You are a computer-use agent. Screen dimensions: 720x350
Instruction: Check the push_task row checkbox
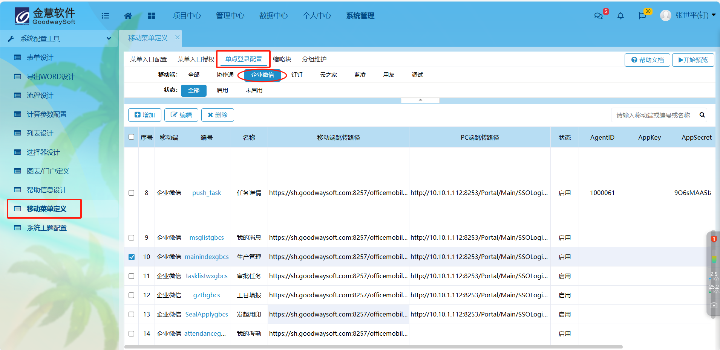tap(131, 193)
